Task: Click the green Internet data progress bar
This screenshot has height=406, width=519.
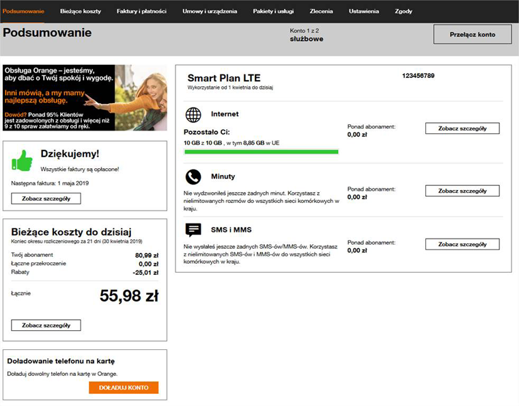Action: coord(261,152)
